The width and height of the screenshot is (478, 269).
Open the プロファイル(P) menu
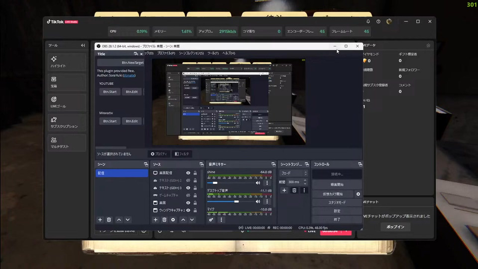point(166,53)
